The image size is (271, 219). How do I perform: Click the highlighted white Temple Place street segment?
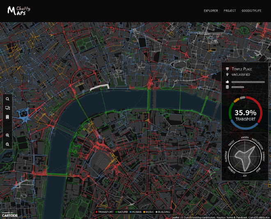point(99,87)
